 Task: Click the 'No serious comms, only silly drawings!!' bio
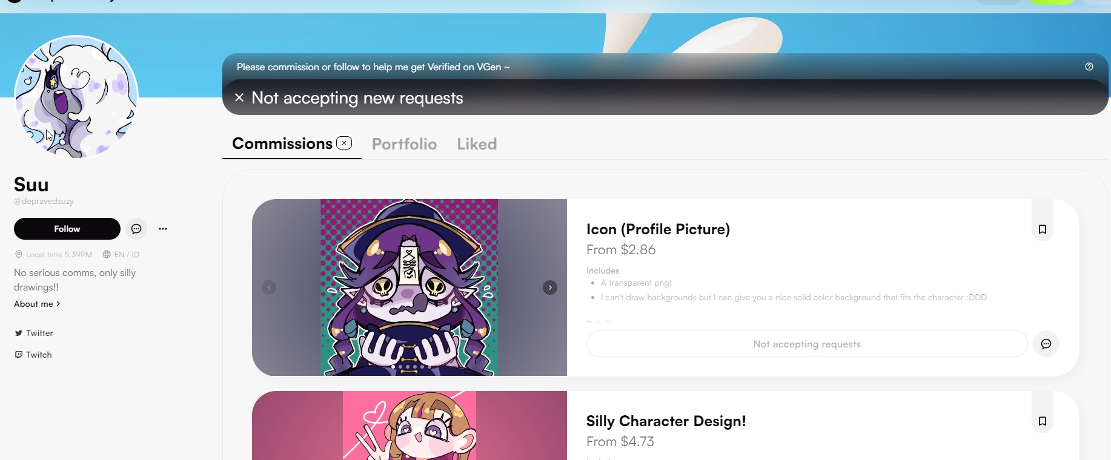click(75, 280)
